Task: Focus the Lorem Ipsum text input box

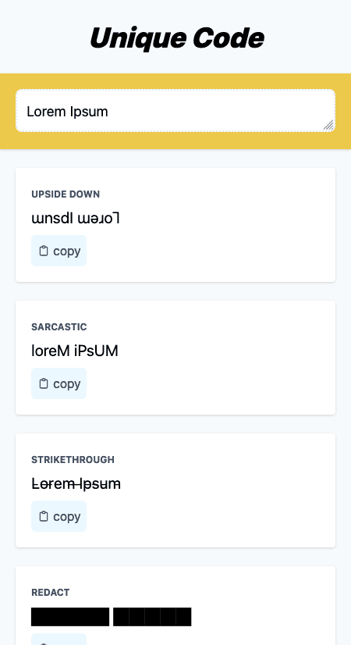Action: coord(175,111)
